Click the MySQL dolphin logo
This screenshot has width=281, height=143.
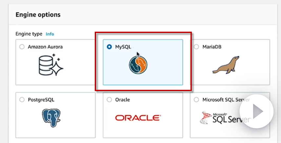point(138,65)
